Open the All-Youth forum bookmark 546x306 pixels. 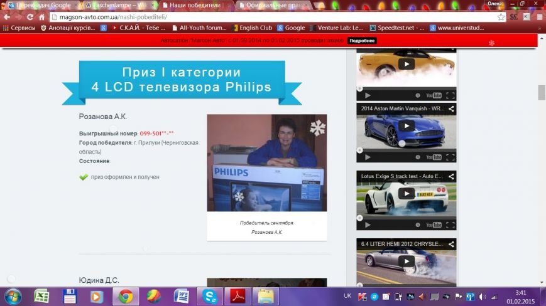point(199,28)
